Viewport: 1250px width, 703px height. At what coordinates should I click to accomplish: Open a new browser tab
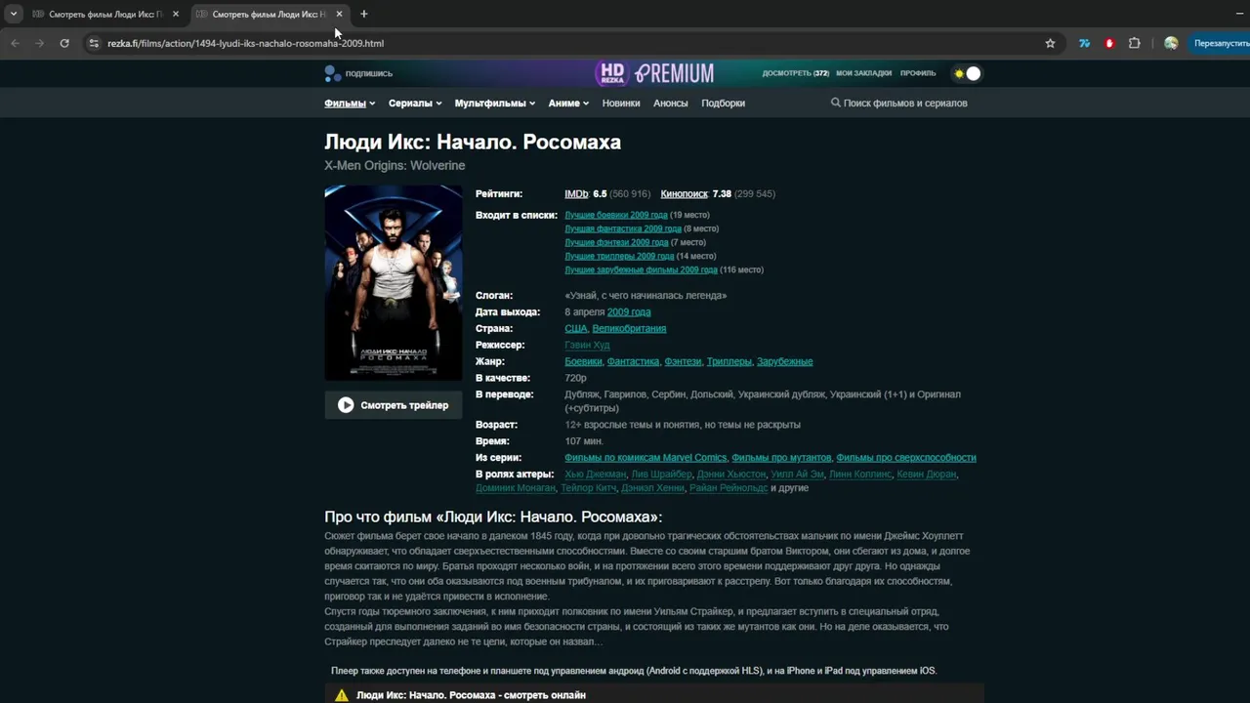click(363, 14)
